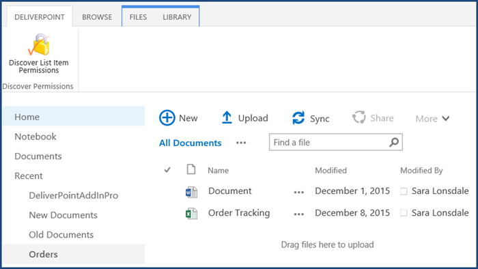Image resolution: width=478 pixels, height=269 pixels.
Task: Open the Orders library link
Action: (74, 254)
